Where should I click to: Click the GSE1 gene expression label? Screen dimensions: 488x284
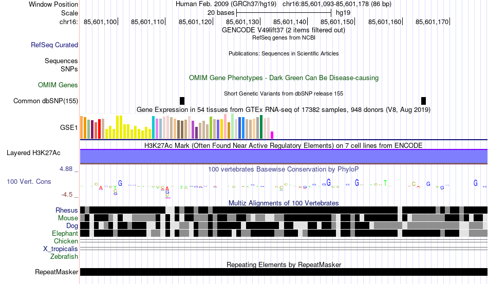69,127
